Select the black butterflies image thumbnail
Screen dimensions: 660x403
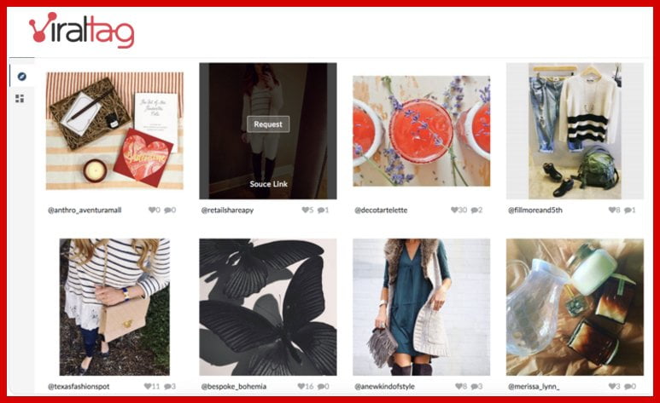pyautogui.click(x=268, y=308)
